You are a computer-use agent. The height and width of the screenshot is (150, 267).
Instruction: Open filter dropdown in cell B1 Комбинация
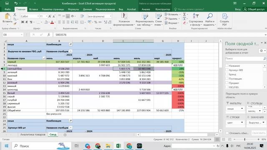(x=71, y=45)
